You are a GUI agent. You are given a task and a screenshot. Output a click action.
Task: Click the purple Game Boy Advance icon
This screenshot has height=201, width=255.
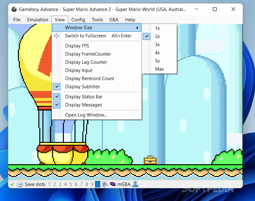click(113, 184)
